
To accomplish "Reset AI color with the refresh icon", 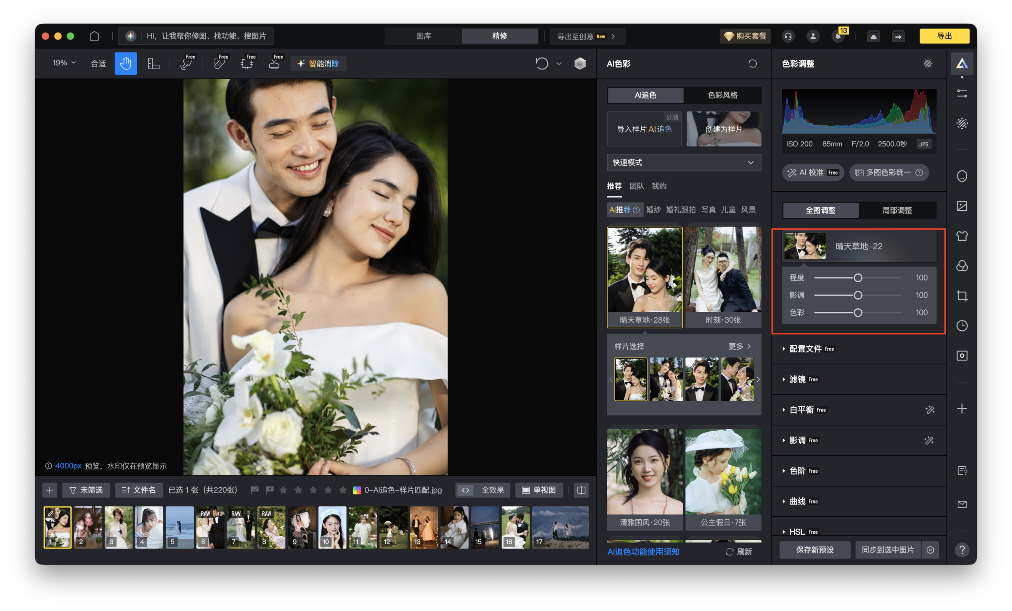I will click(752, 63).
